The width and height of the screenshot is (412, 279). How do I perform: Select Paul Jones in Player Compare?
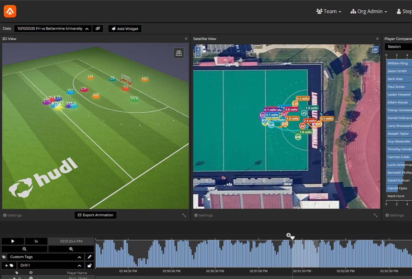click(x=398, y=87)
